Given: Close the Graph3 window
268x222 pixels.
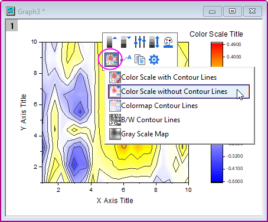Looking at the screenshot, I should point(253,11).
